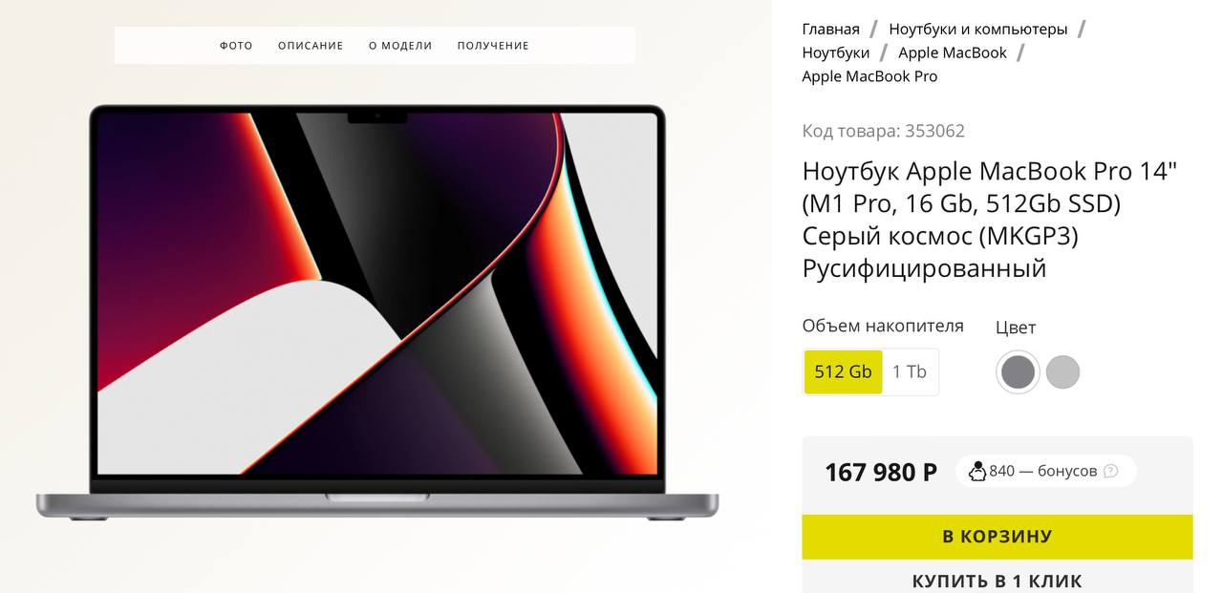
Task: Select the 1 Tb storage option
Action: (910, 371)
